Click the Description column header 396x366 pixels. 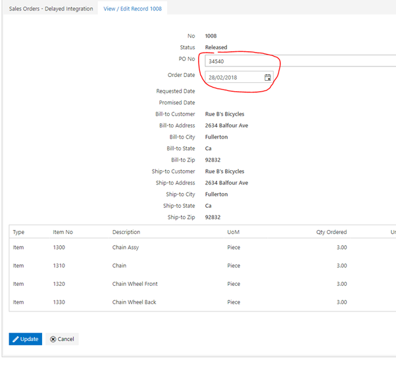point(126,232)
